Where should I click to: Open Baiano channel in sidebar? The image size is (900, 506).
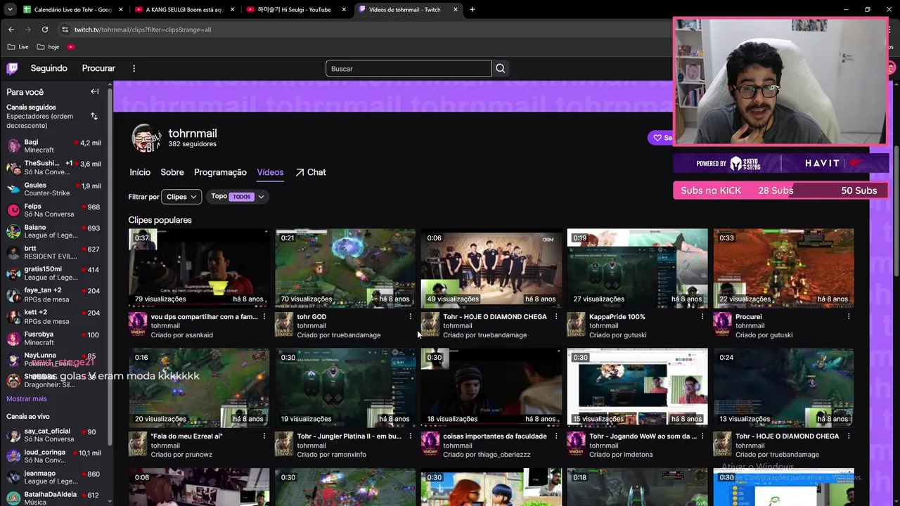click(53, 232)
